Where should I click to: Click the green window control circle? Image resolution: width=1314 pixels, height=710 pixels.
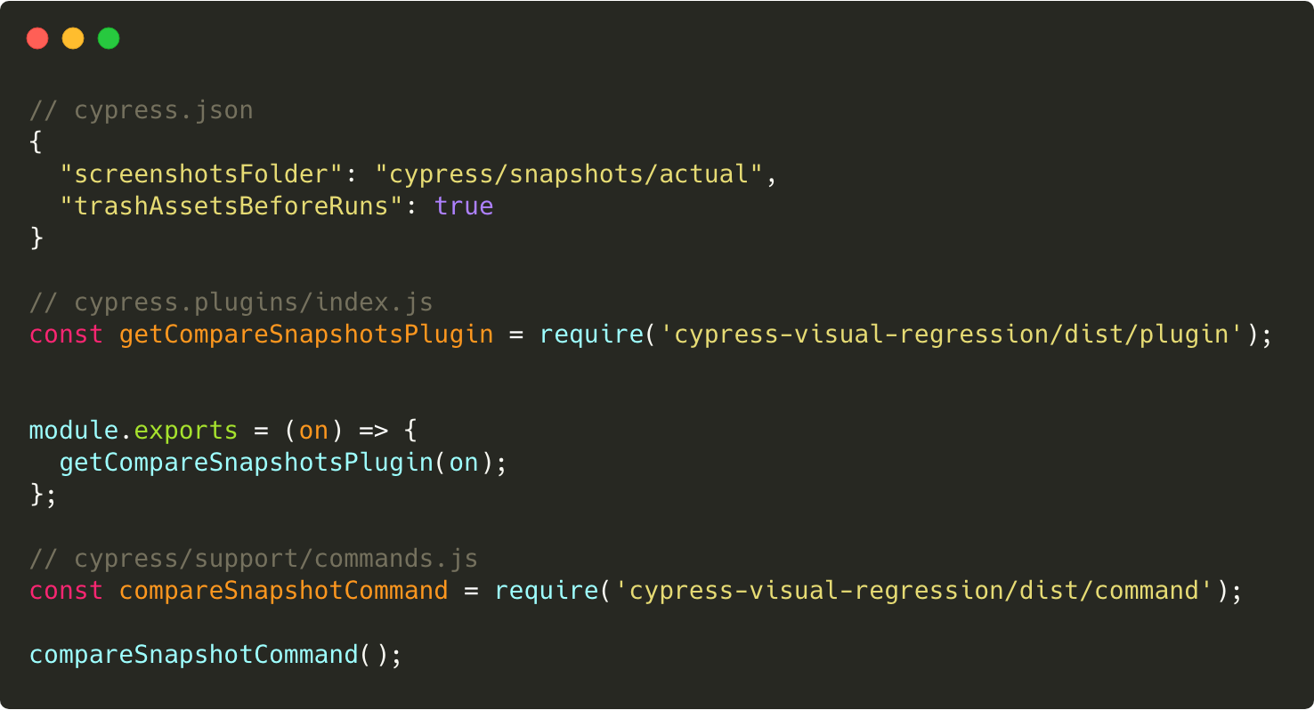coord(108,38)
